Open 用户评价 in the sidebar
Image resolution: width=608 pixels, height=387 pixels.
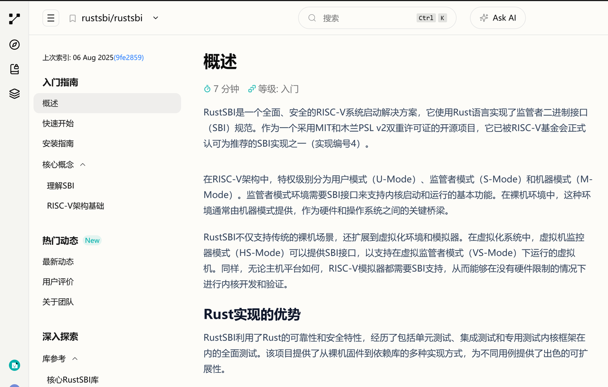tap(58, 282)
